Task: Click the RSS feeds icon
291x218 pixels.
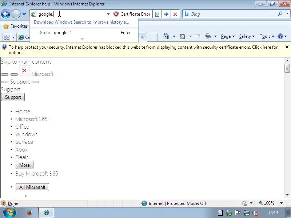Action: (182, 37)
